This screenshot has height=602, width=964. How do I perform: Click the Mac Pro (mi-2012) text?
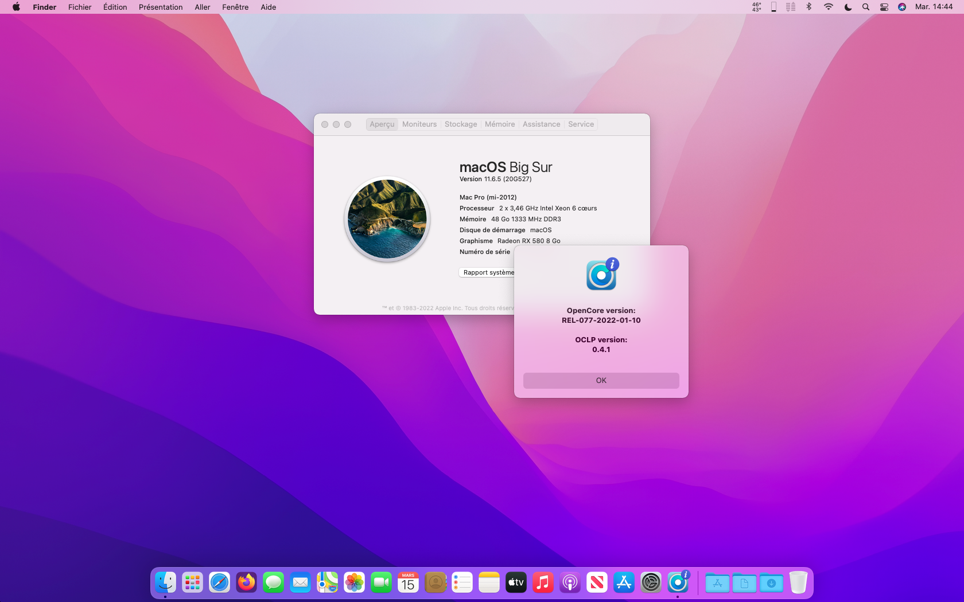(x=488, y=197)
